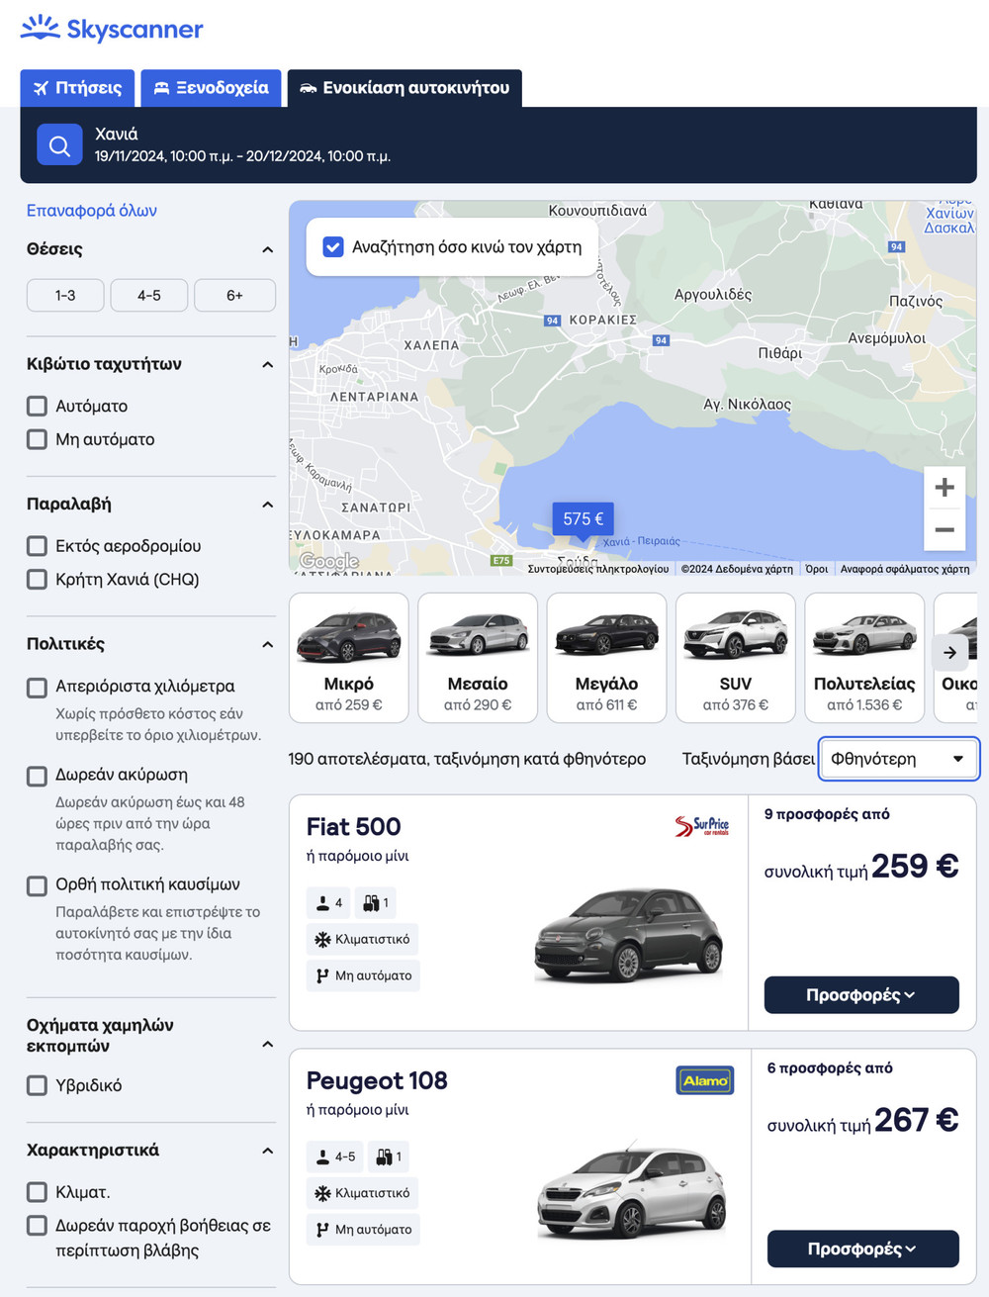Check the Κλιματ. feature filter
989x1297 pixels.
coord(38,1192)
